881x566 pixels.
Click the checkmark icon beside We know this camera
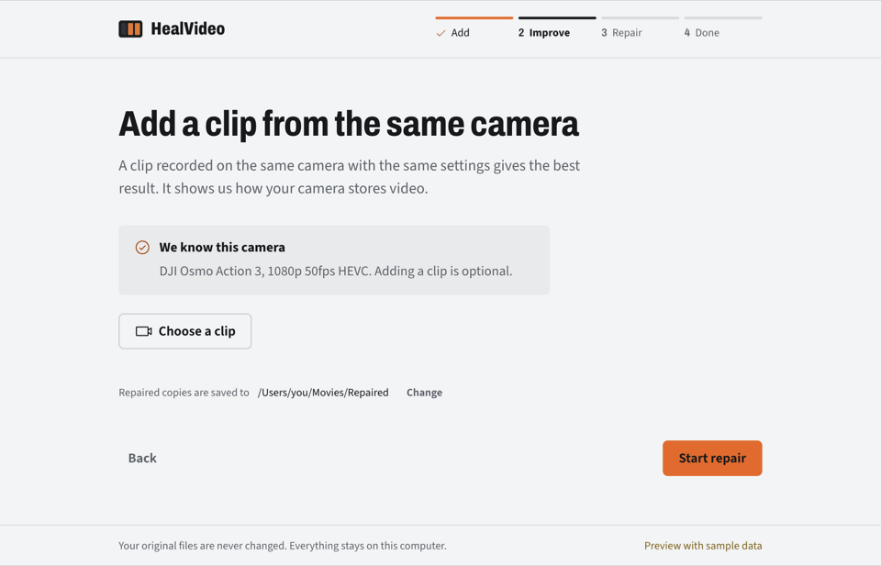point(142,248)
